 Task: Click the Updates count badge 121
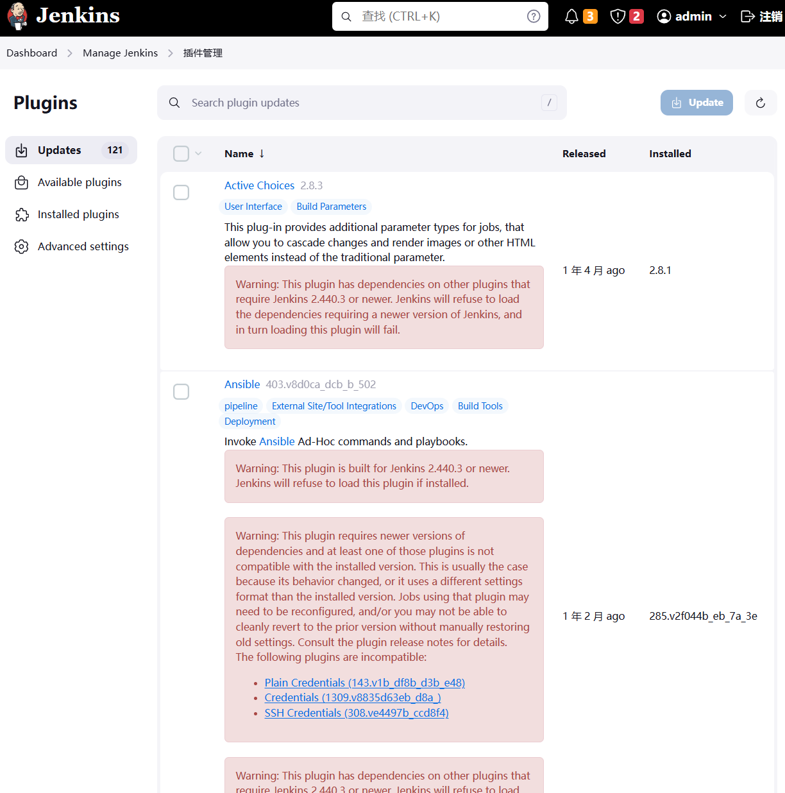(115, 150)
